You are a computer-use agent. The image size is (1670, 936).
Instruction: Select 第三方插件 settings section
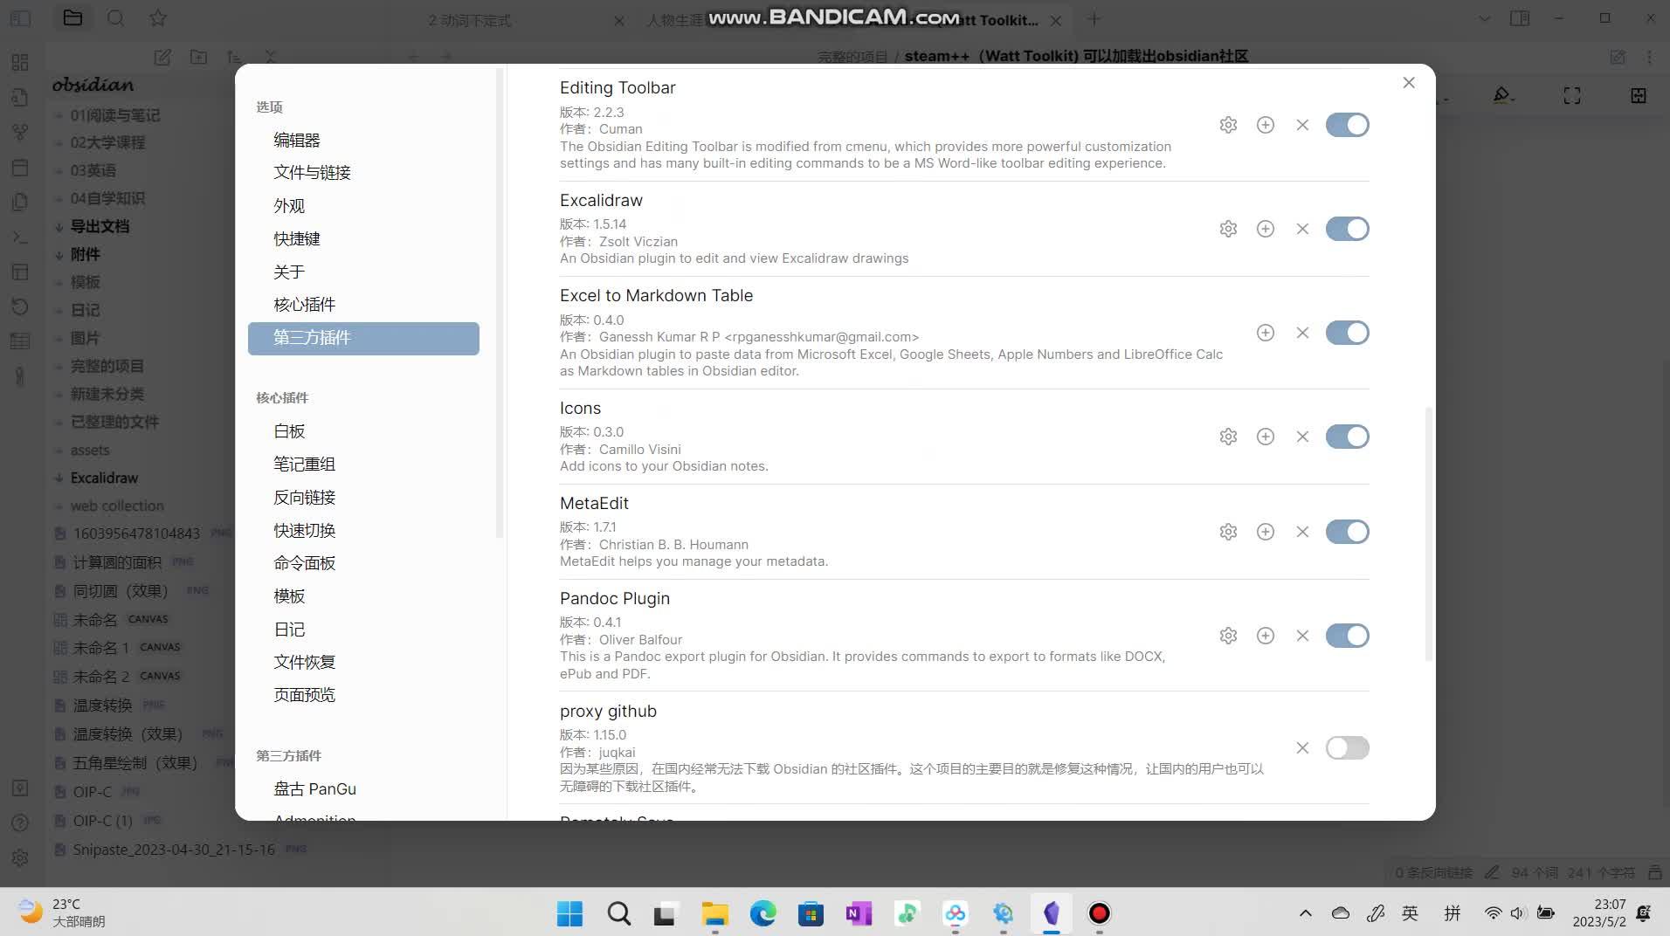click(363, 338)
